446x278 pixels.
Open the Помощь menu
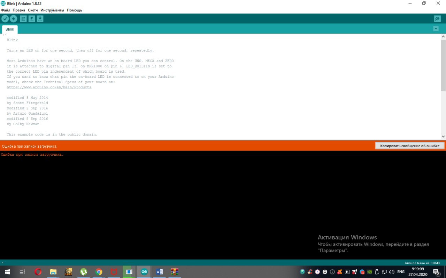(75, 10)
